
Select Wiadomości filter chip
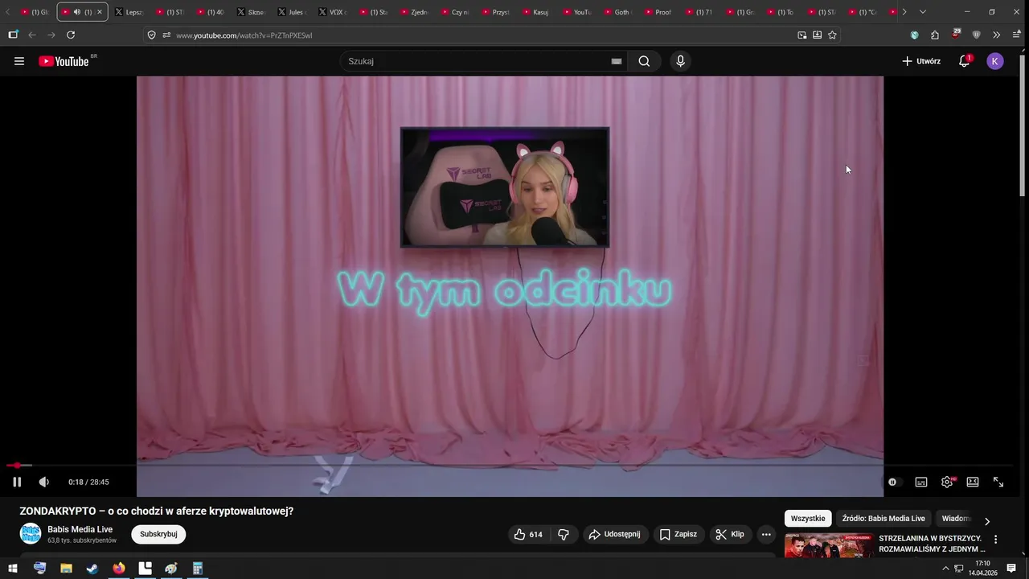point(956,519)
